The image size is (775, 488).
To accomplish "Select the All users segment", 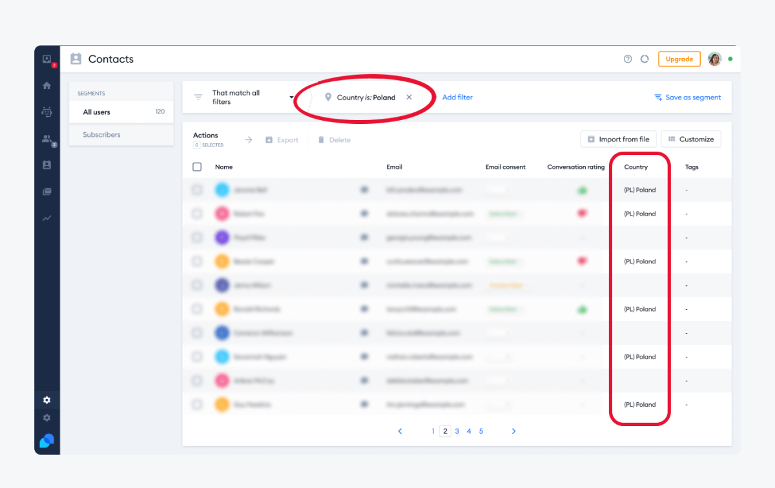I will point(96,112).
